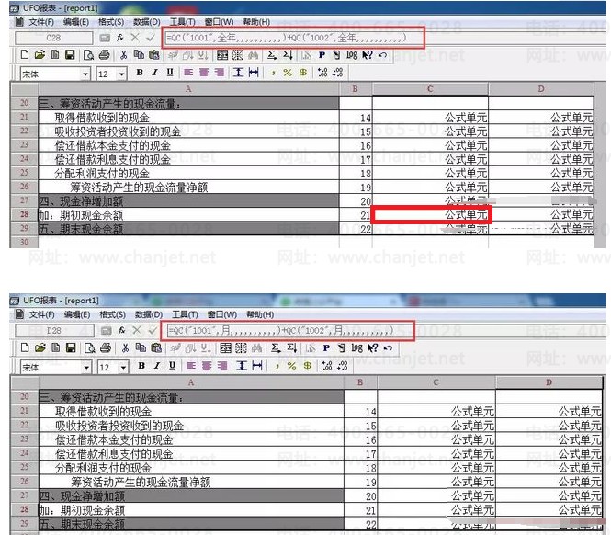Image resolution: width=611 pixels, height=535 pixels.
Task: Click Undo arrow icon in upper window
Action: (382, 55)
